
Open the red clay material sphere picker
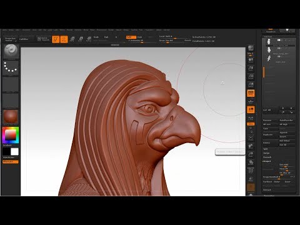[11, 117]
